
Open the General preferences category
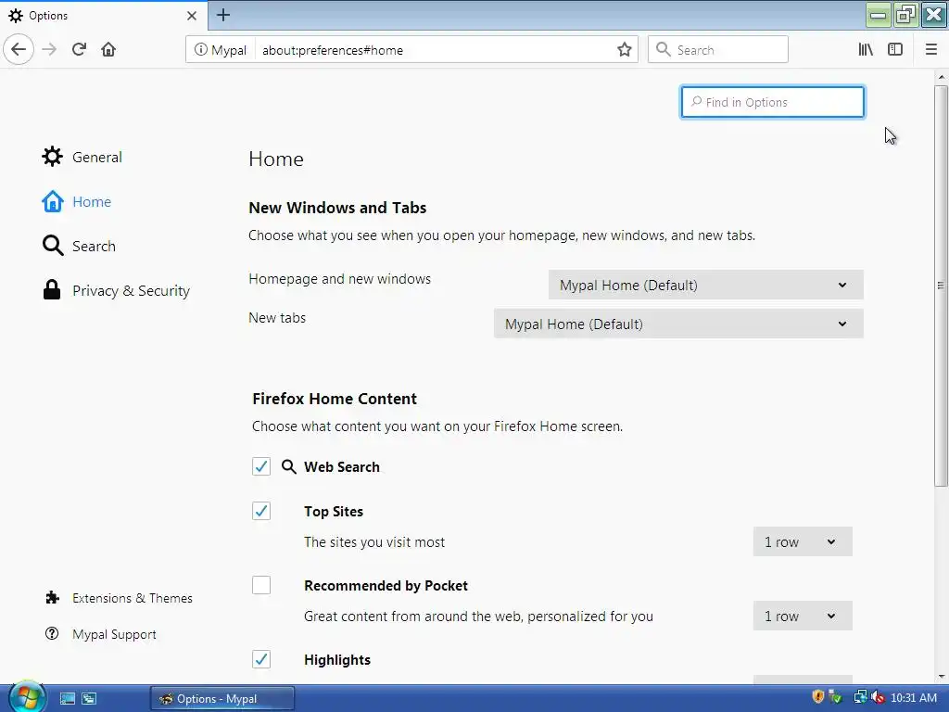pos(82,157)
